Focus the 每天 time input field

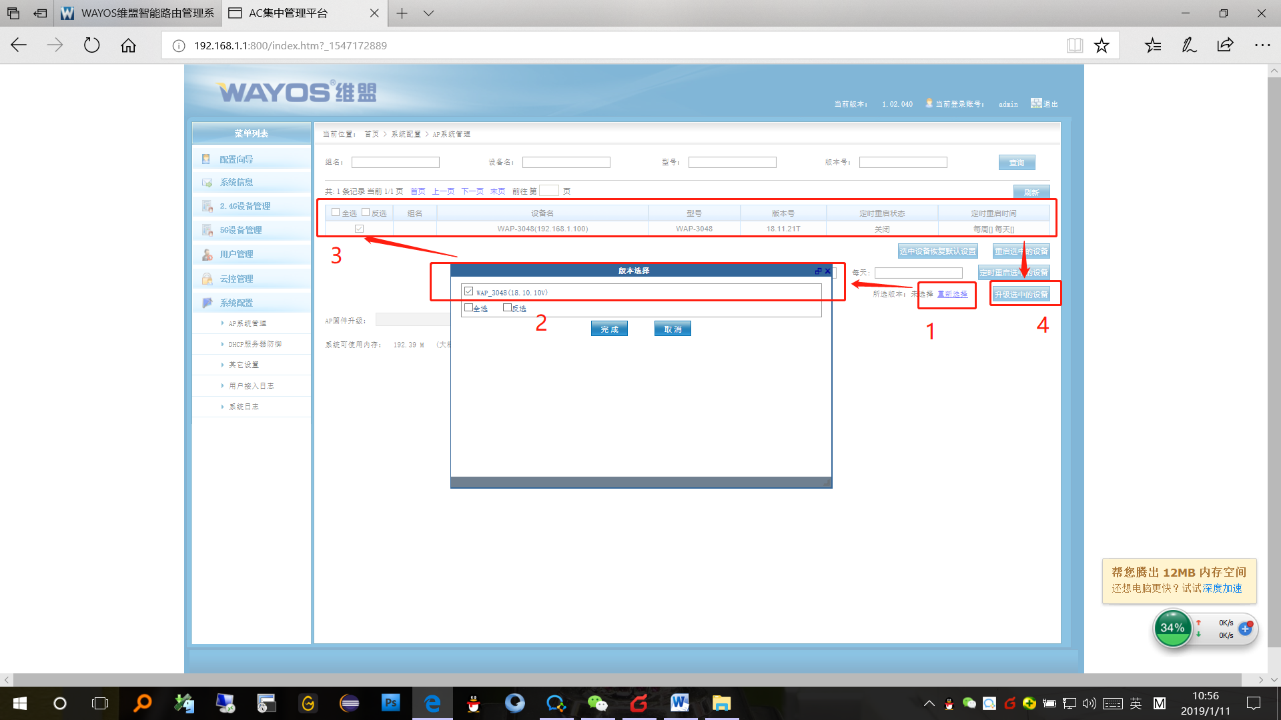[919, 273]
